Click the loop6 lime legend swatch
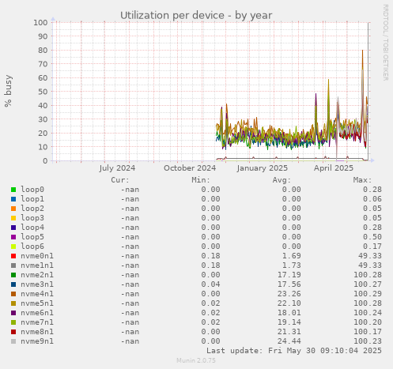393x369 pixels. 13,247
